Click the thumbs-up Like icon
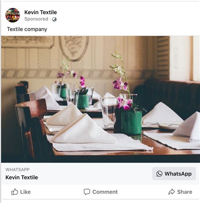 15,192
